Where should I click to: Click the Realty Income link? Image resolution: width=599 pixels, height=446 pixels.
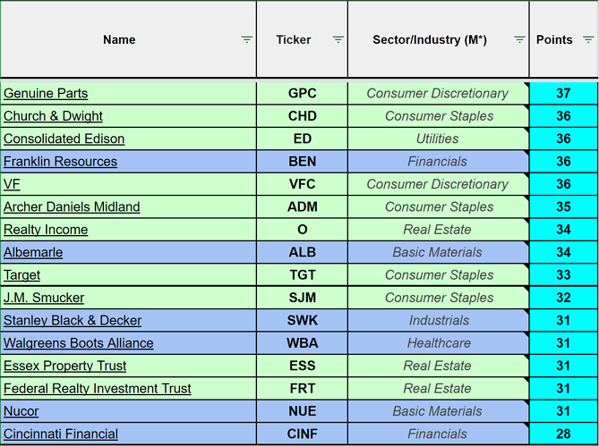click(46, 230)
